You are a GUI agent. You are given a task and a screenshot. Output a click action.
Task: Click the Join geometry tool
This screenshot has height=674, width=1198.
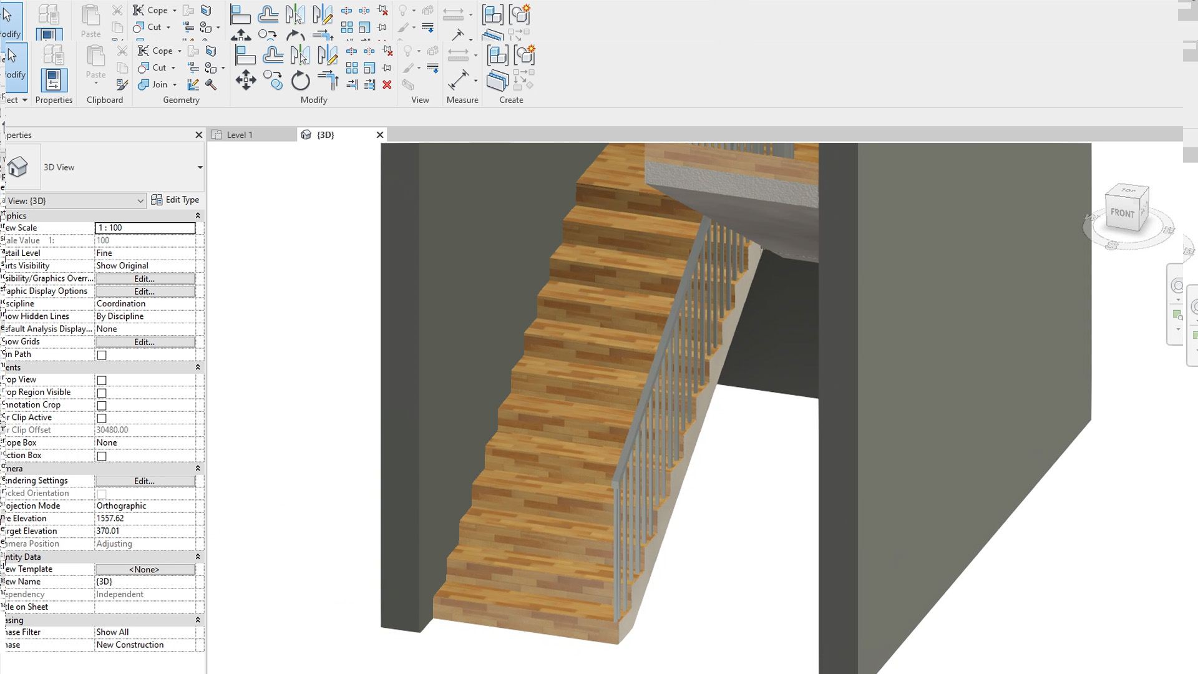tap(153, 84)
